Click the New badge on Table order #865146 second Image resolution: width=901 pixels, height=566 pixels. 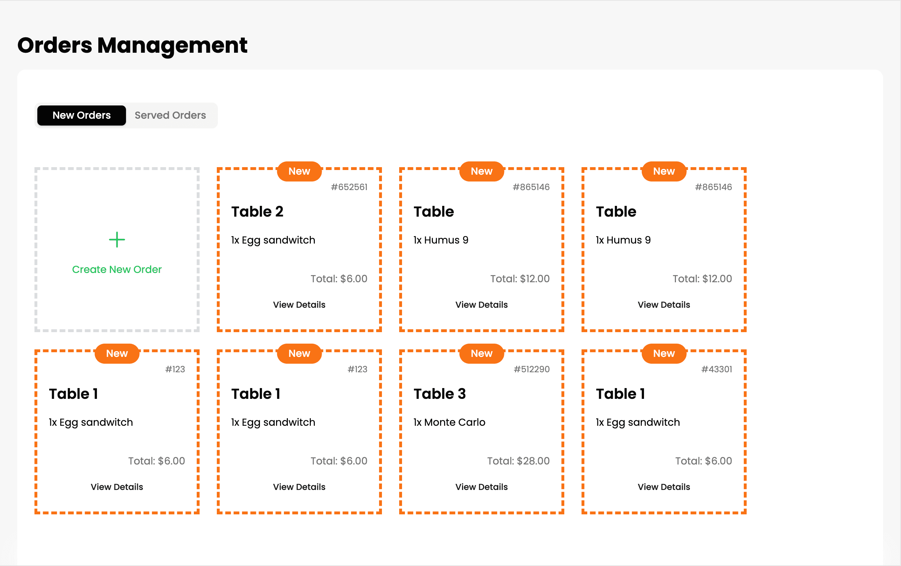pos(663,171)
